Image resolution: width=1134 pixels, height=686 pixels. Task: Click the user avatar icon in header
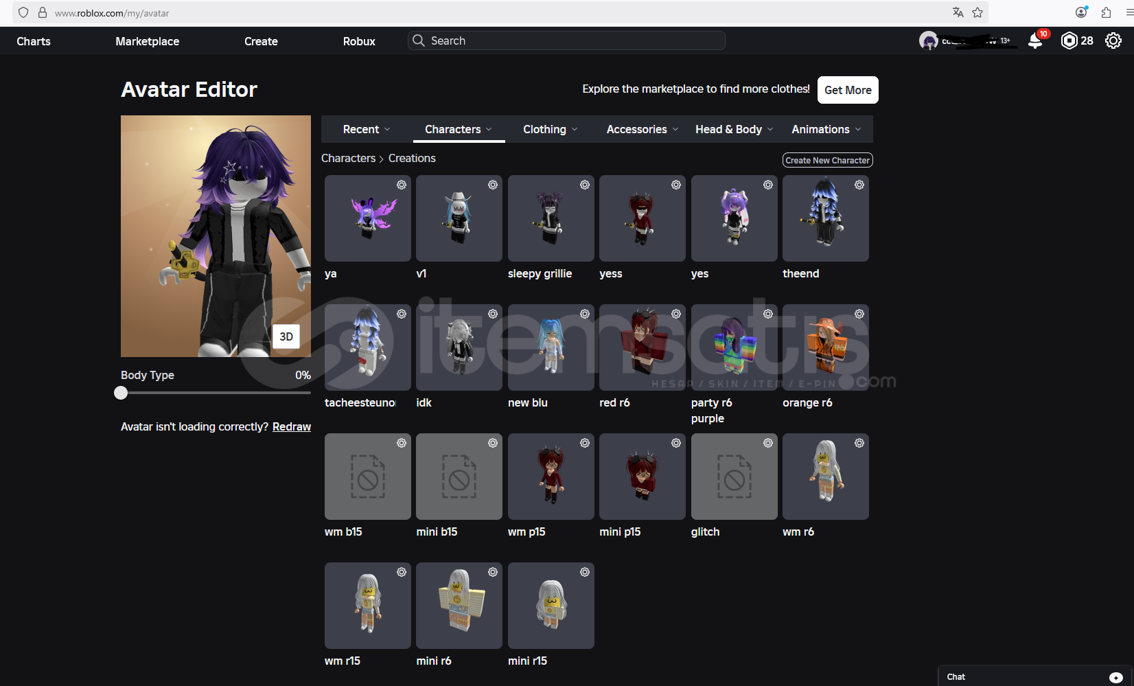[929, 41]
